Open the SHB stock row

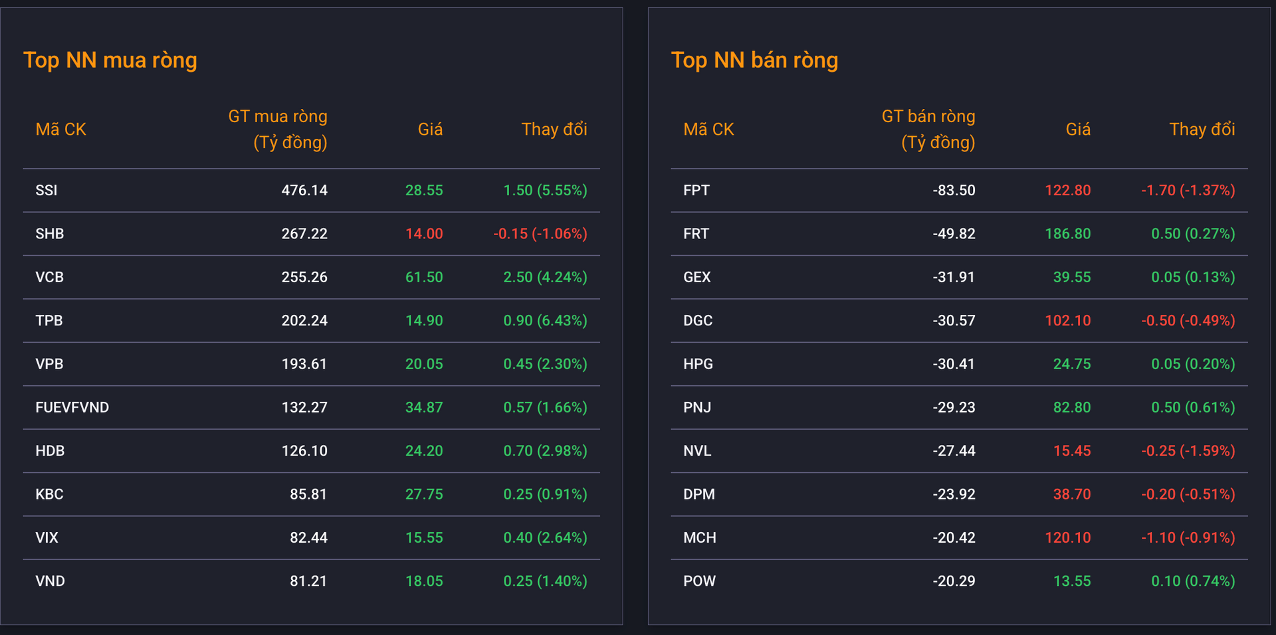50,234
